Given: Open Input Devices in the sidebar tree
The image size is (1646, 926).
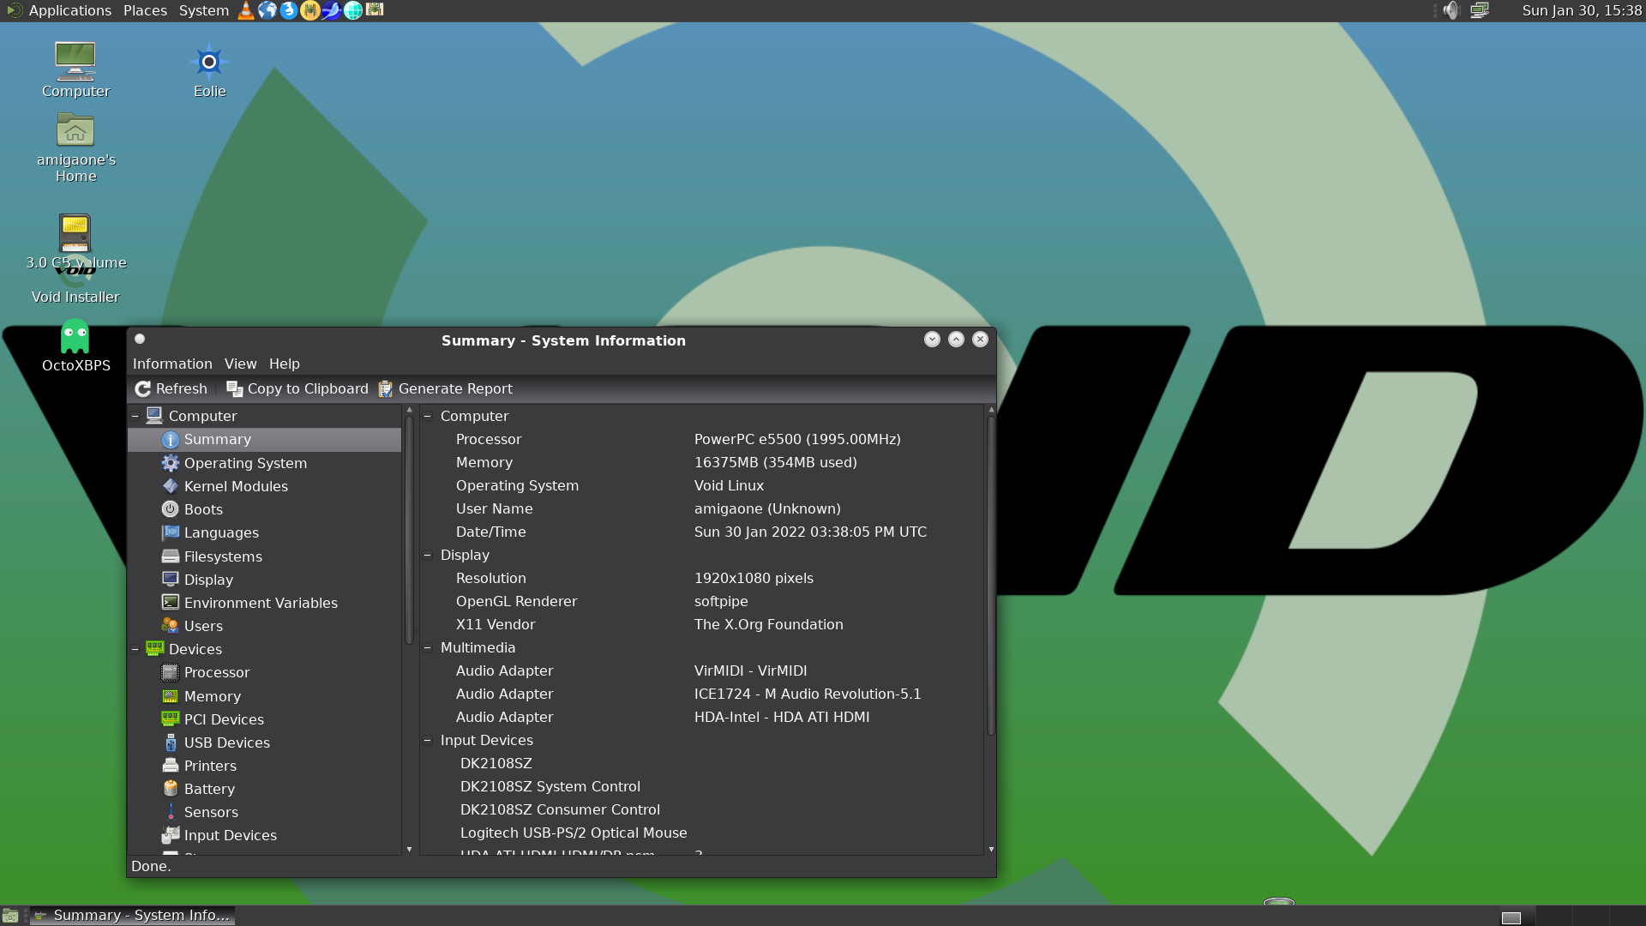Looking at the screenshot, I should click(x=264, y=835).
